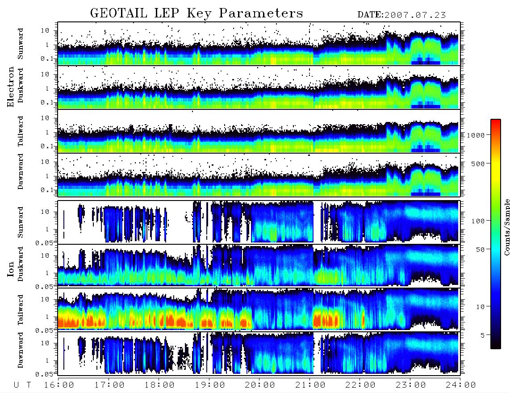Select the Ion 'Tailward' axis label
Screen dimensions: 510x393
(21, 310)
